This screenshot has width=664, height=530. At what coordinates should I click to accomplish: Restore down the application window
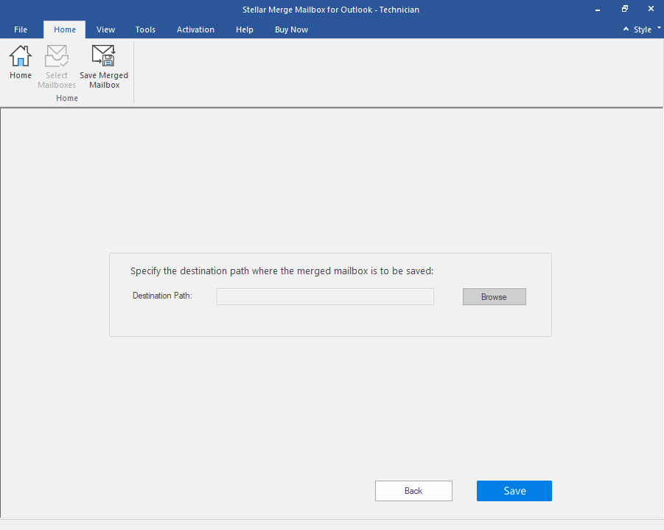click(625, 9)
